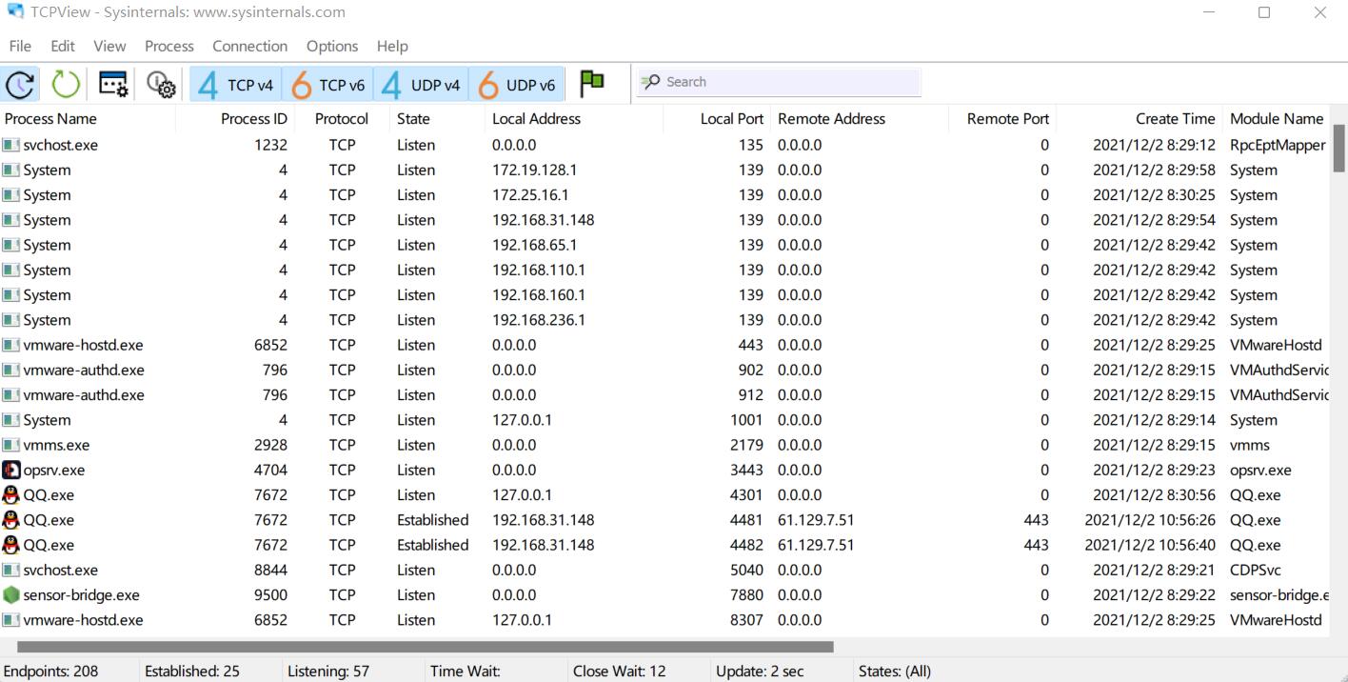The width and height of the screenshot is (1348, 682).
Task: Click the search magnifier icon
Action: pos(650,82)
